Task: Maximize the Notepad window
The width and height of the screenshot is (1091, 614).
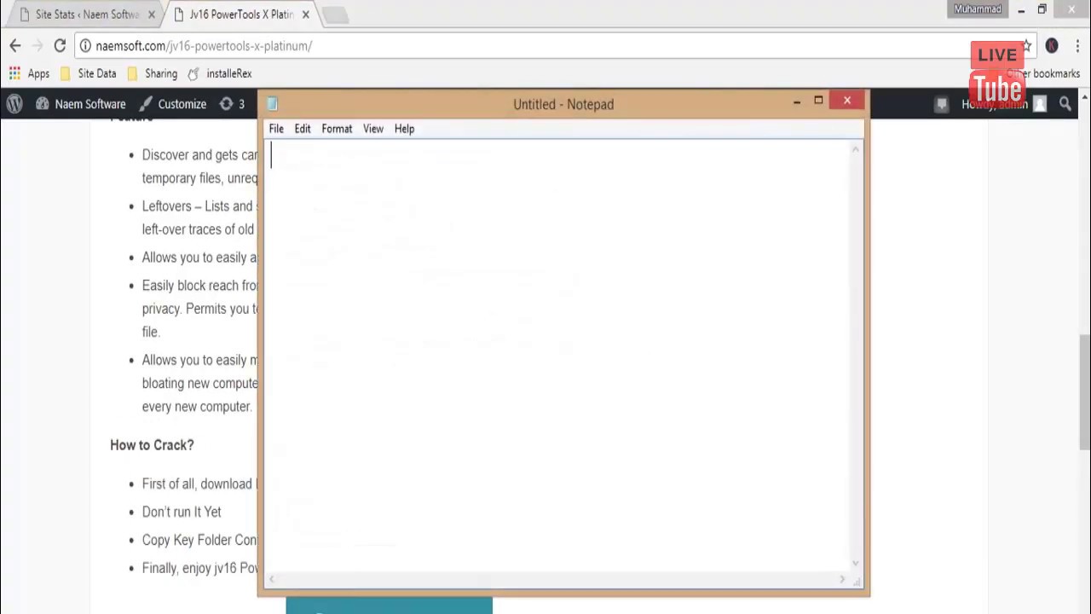Action: tap(818, 101)
